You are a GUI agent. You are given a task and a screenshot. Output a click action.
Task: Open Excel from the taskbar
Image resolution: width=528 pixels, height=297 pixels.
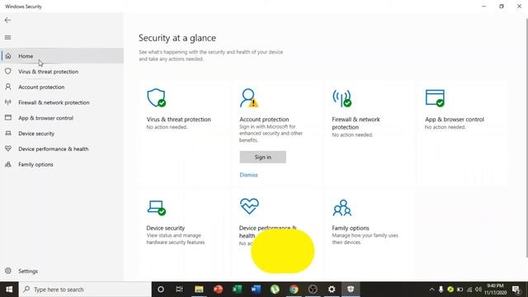[237, 290]
